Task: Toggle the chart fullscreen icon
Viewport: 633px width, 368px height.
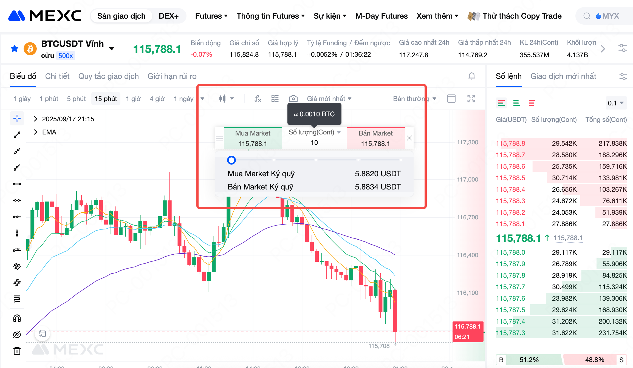Action: pos(471,99)
